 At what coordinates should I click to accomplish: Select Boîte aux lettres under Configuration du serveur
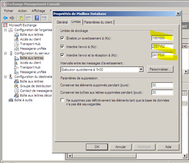[x=32, y=58]
